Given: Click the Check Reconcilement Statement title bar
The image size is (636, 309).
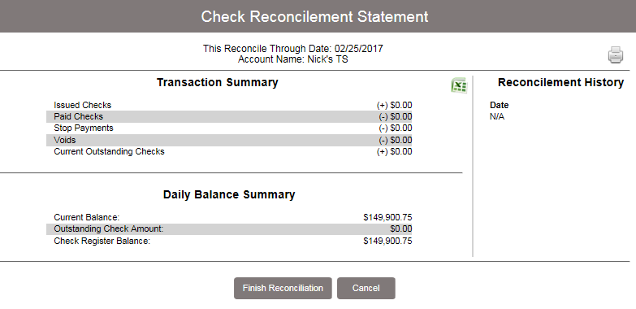Looking at the screenshot, I should click(x=318, y=16).
